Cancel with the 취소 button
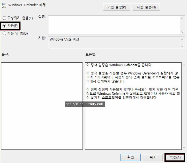Screen dimensions: 187x163 pyautogui.click(x=153, y=157)
